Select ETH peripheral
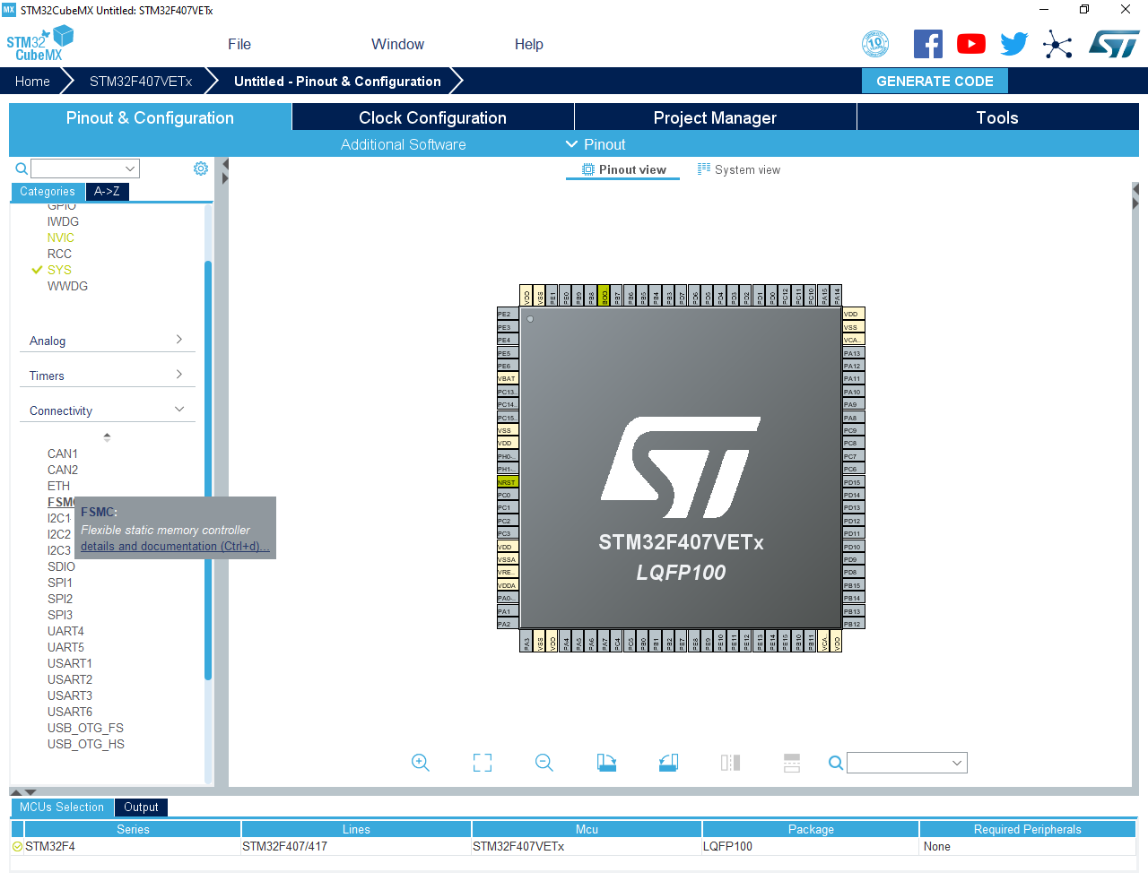The image size is (1148, 881). coord(58,486)
